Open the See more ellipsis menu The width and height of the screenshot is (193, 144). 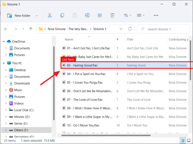tap(156, 16)
